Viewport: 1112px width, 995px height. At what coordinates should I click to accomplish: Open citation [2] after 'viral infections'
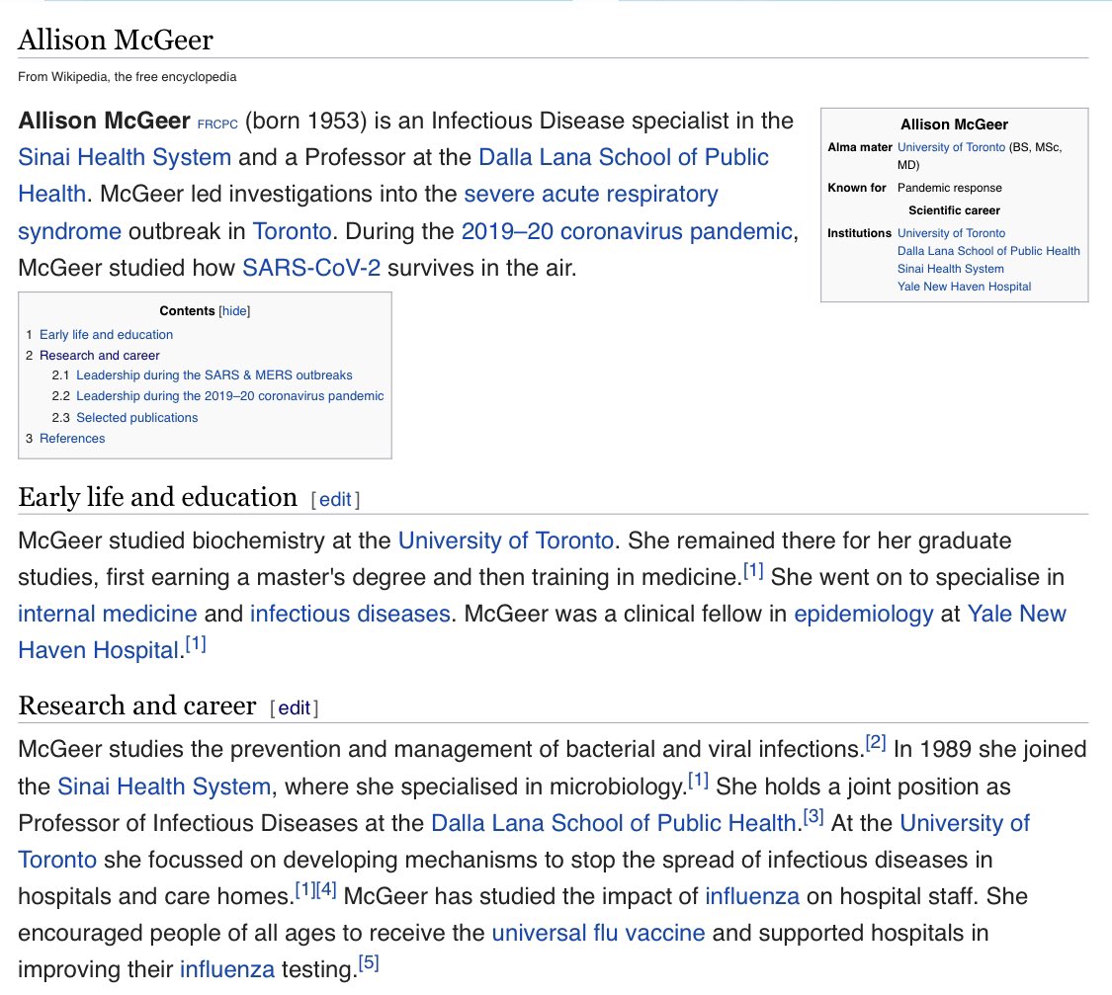click(876, 743)
